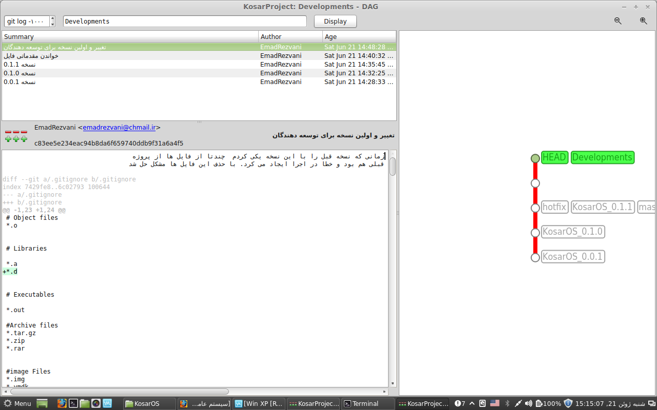The image size is (657, 410).
Task: Click the Bluetooth tray icon
Action: 507,403
